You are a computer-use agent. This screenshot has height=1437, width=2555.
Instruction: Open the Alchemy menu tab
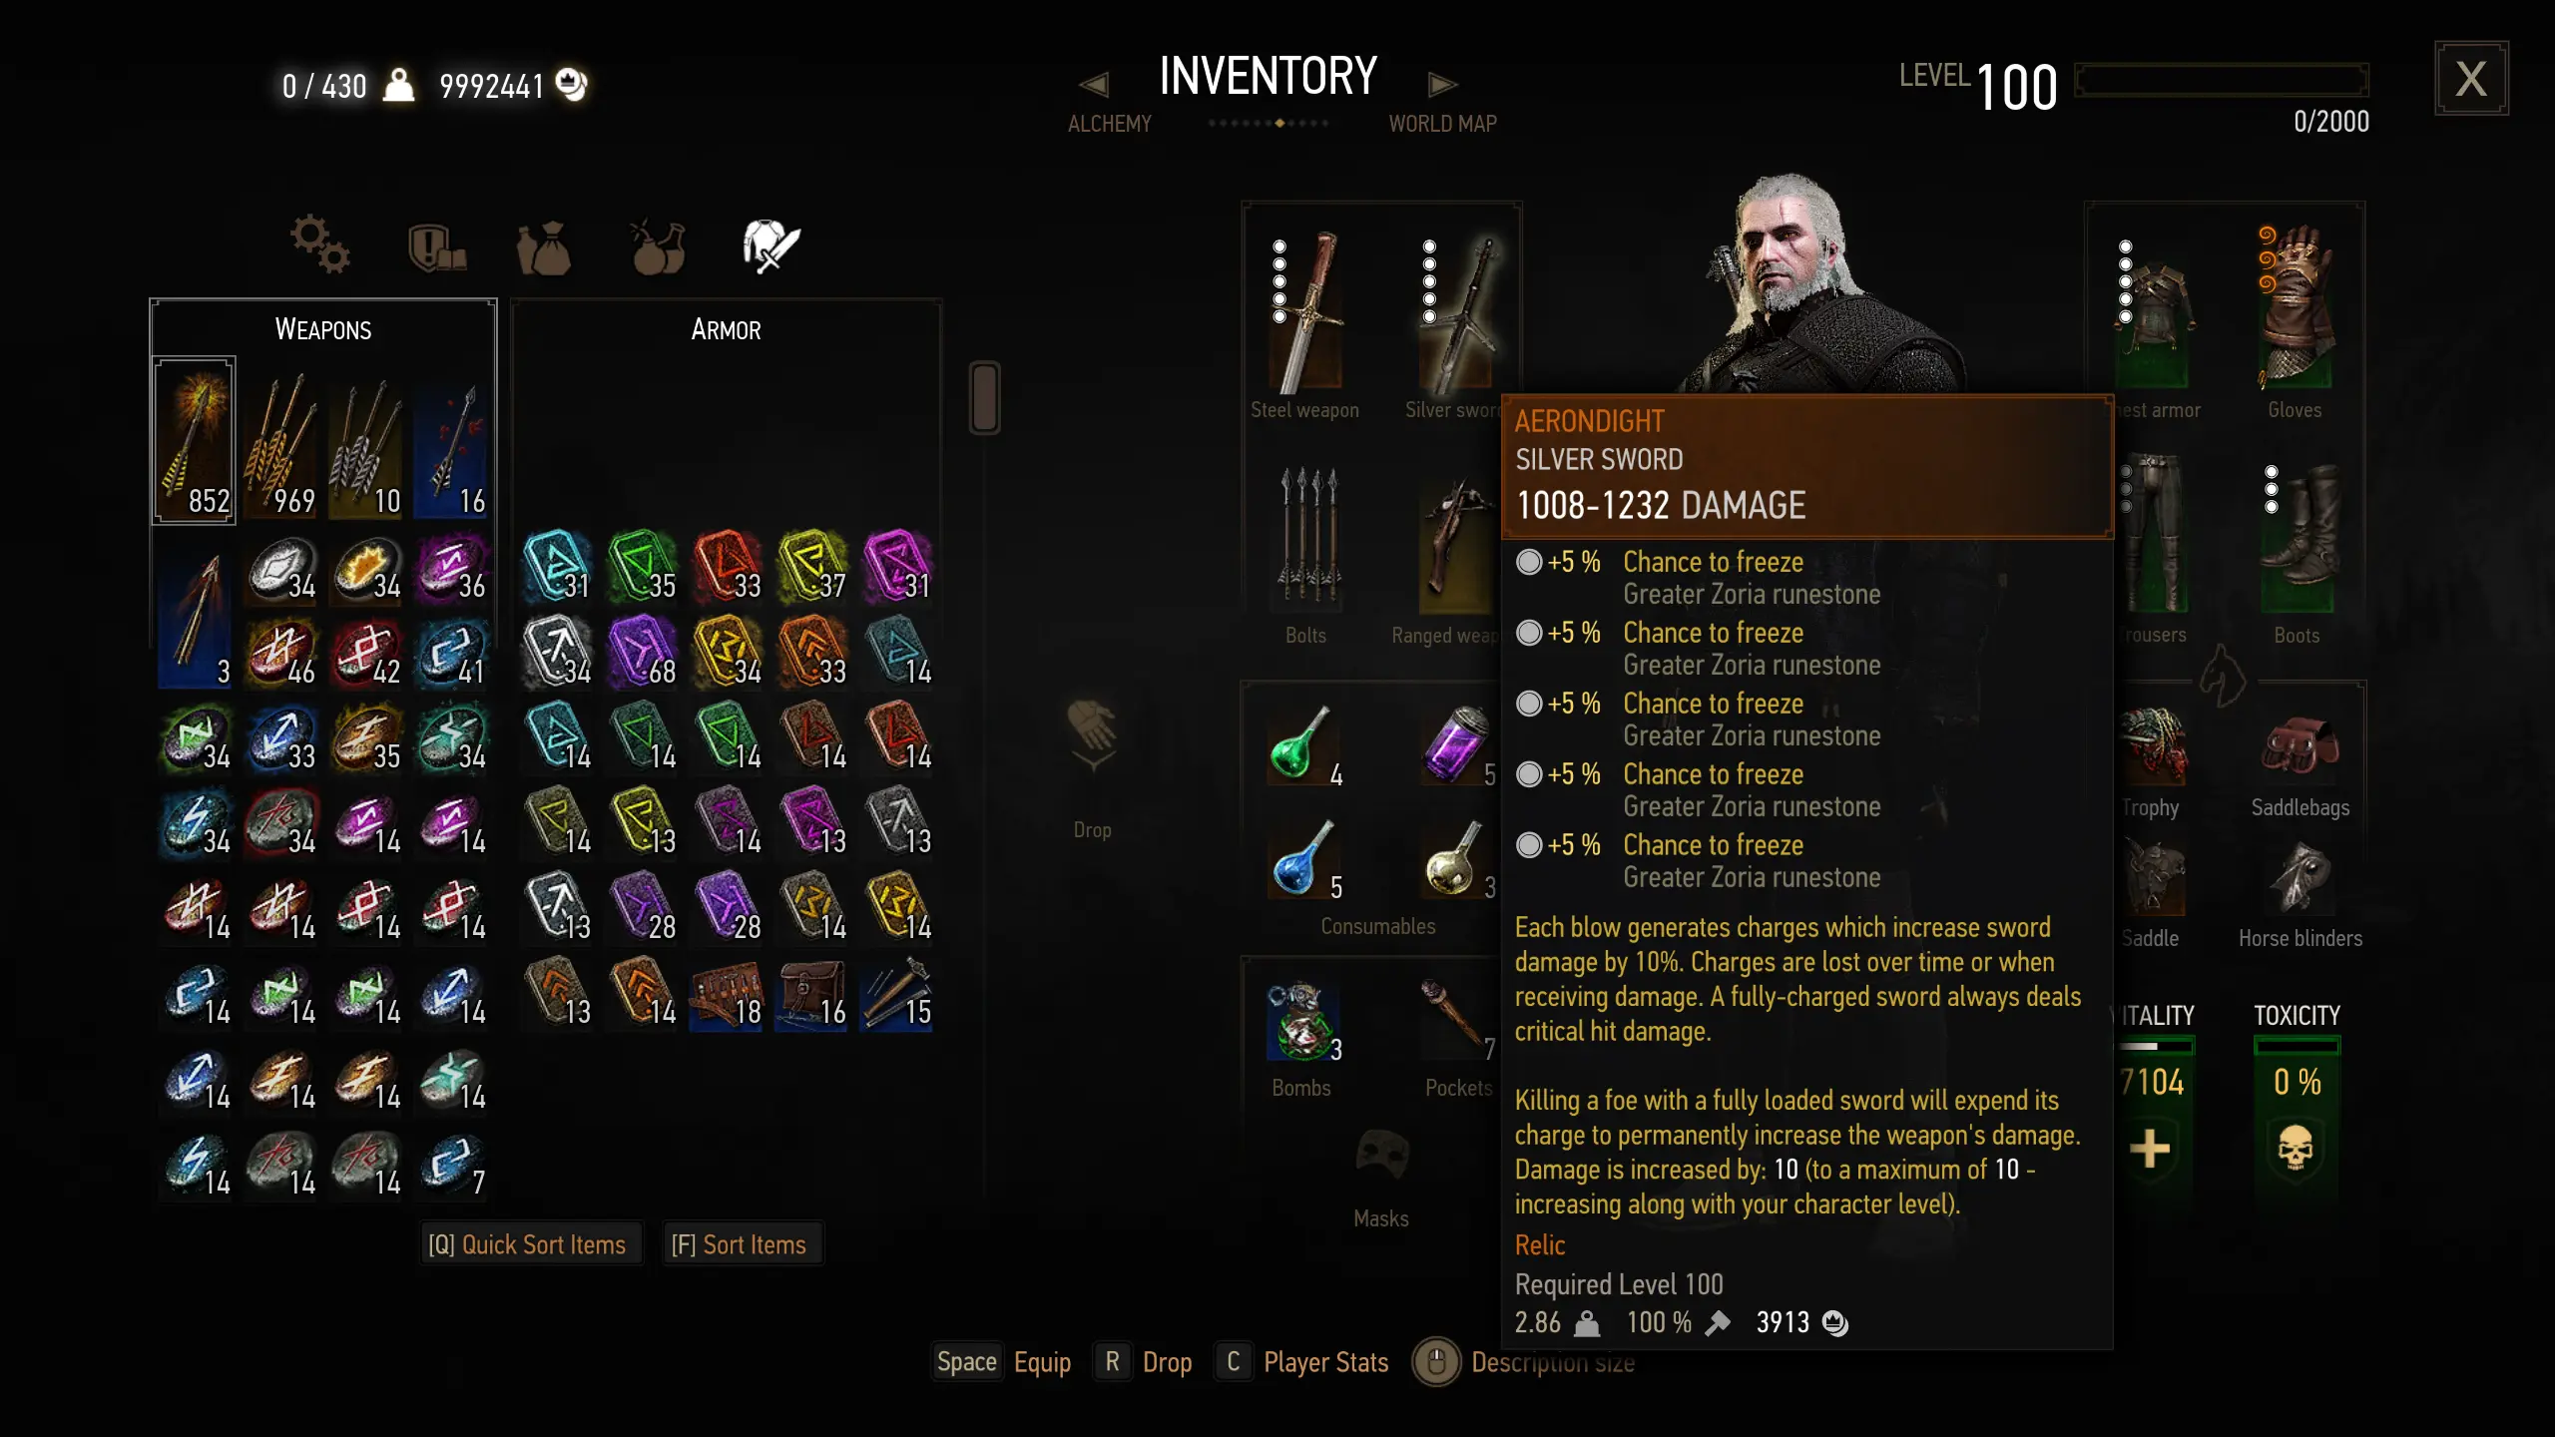click(x=1109, y=124)
